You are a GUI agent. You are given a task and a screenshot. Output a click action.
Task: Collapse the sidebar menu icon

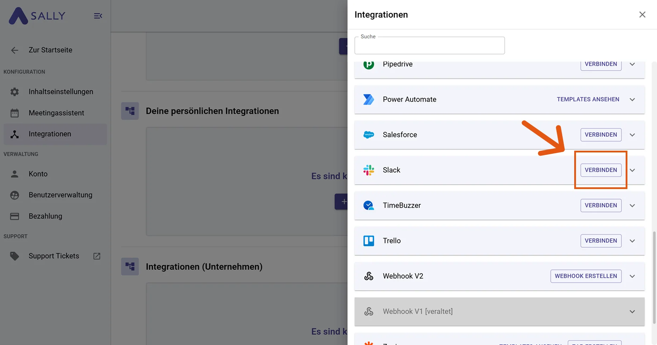pyautogui.click(x=98, y=16)
